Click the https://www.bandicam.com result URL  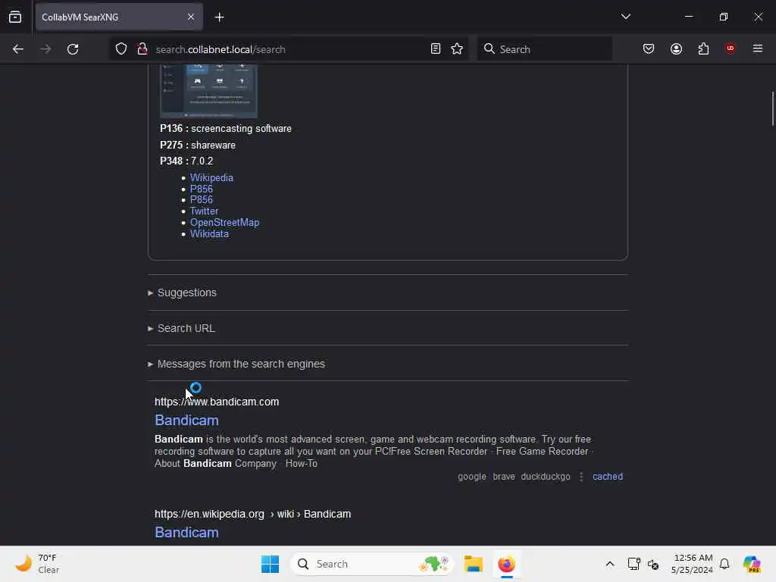(217, 402)
